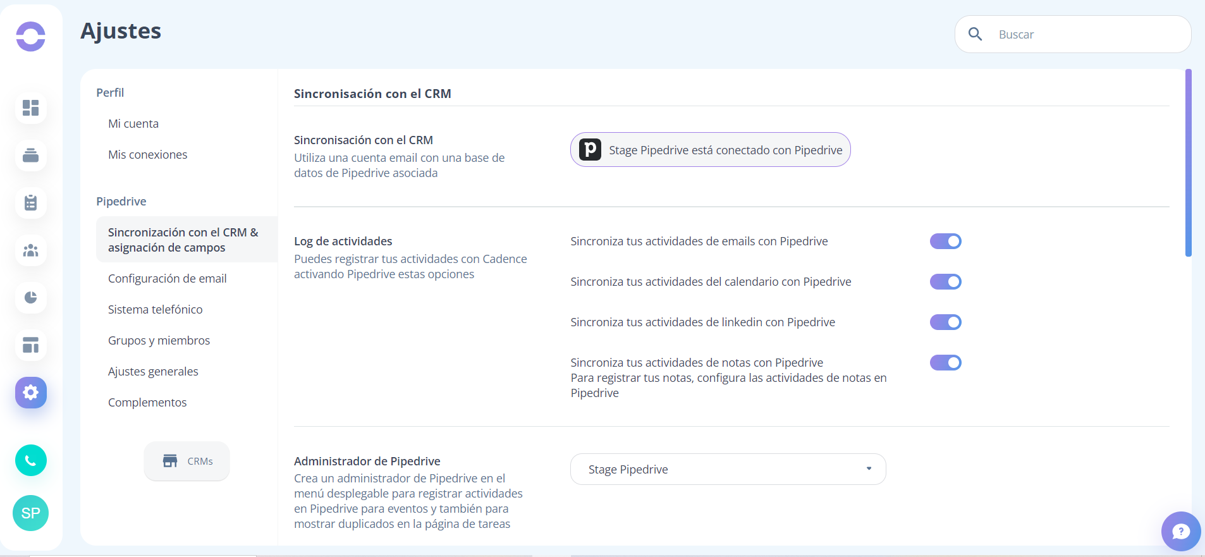Click the app logo at top left
Screen dimensions: 1205x557
[x=30, y=37]
